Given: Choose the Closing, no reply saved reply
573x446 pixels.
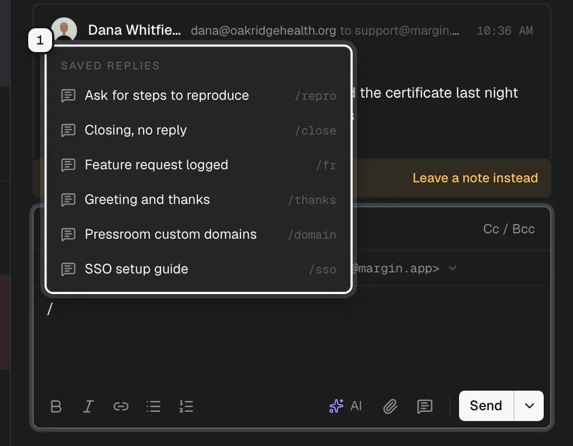Looking at the screenshot, I should coord(199,130).
